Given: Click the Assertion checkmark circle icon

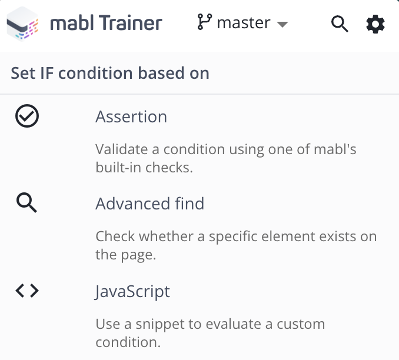Looking at the screenshot, I should click(x=26, y=116).
